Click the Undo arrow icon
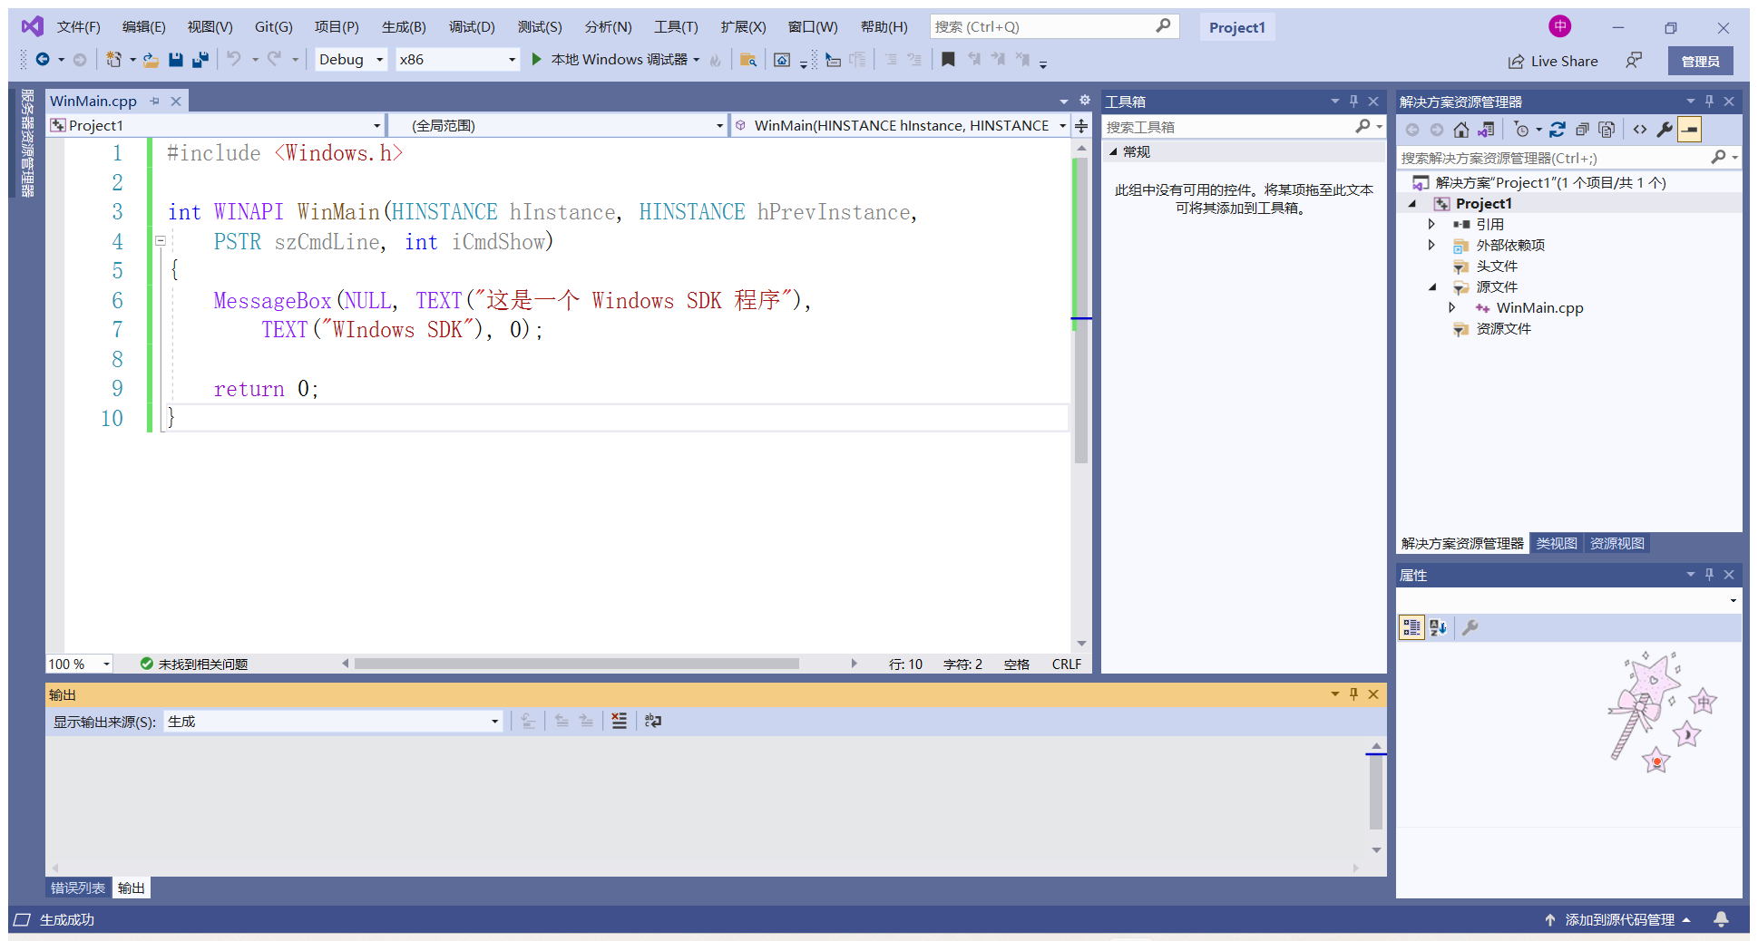This screenshot has height=941, width=1758. click(234, 60)
